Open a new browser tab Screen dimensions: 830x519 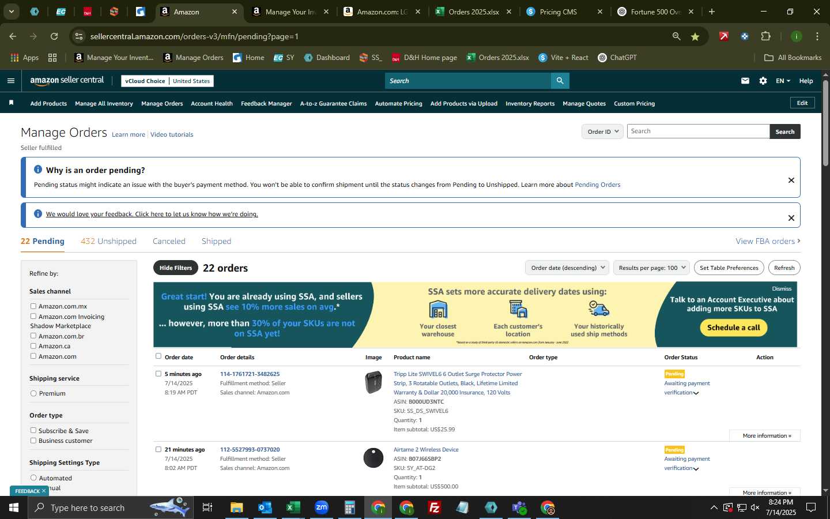click(x=712, y=12)
